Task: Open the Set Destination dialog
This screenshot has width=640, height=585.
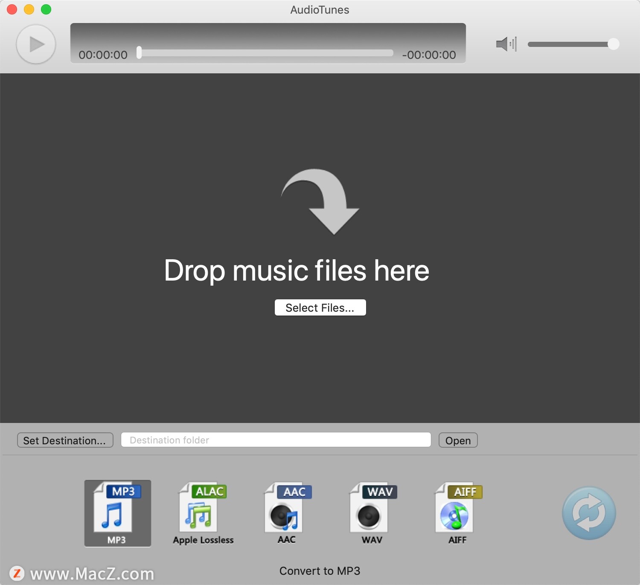Action: (65, 440)
